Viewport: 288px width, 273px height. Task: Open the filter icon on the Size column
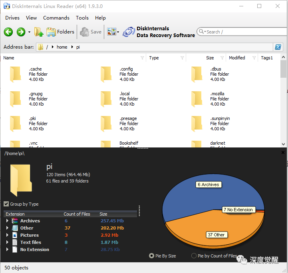tap(222, 58)
